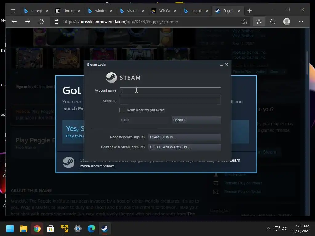
Task: Click the CANCEL button in Steam Login
Action: 196,120
